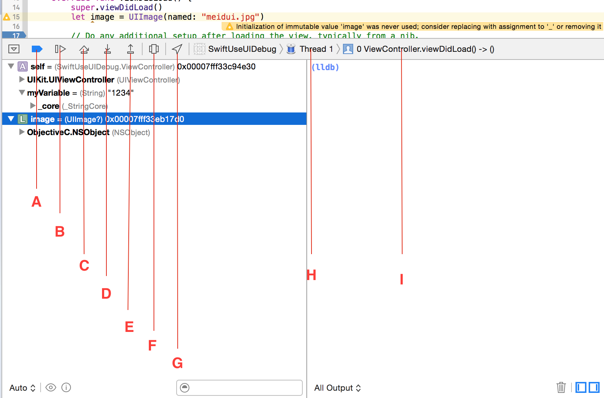Select Thread 1 in jump bar
604x398 pixels.
311,49
